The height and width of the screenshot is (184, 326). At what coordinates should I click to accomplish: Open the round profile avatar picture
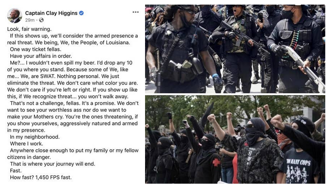[15, 16]
